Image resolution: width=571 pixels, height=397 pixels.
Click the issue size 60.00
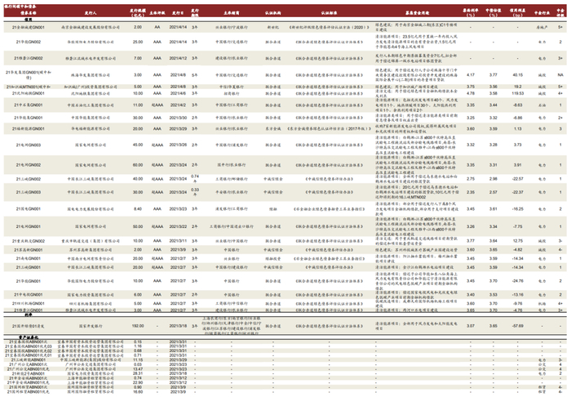click(138, 165)
